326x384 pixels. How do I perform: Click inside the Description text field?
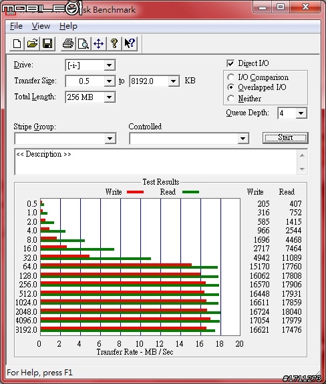coord(156,161)
